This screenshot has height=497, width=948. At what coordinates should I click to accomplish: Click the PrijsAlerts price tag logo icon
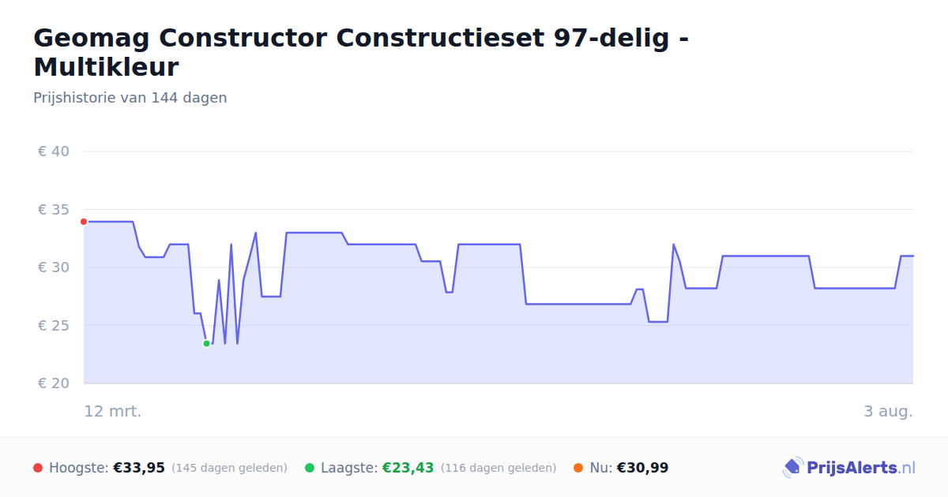tap(792, 468)
